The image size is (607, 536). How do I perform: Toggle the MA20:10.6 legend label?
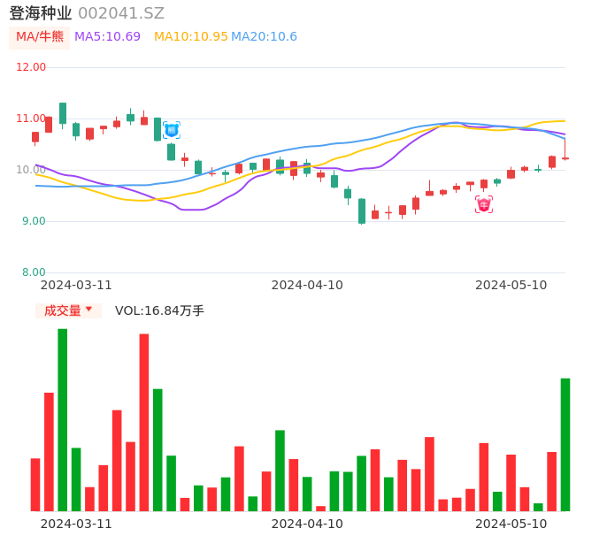click(264, 37)
